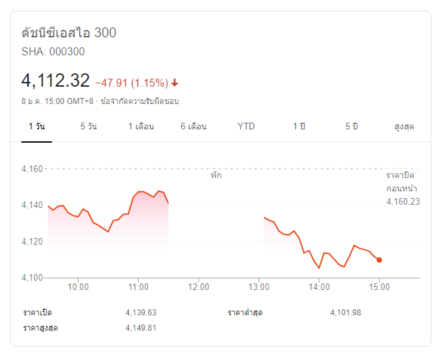This screenshot has height=358, width=442.
Task: Click the previous close value 4,160.23
Action: pyautogui.click(x=403, y=201)
